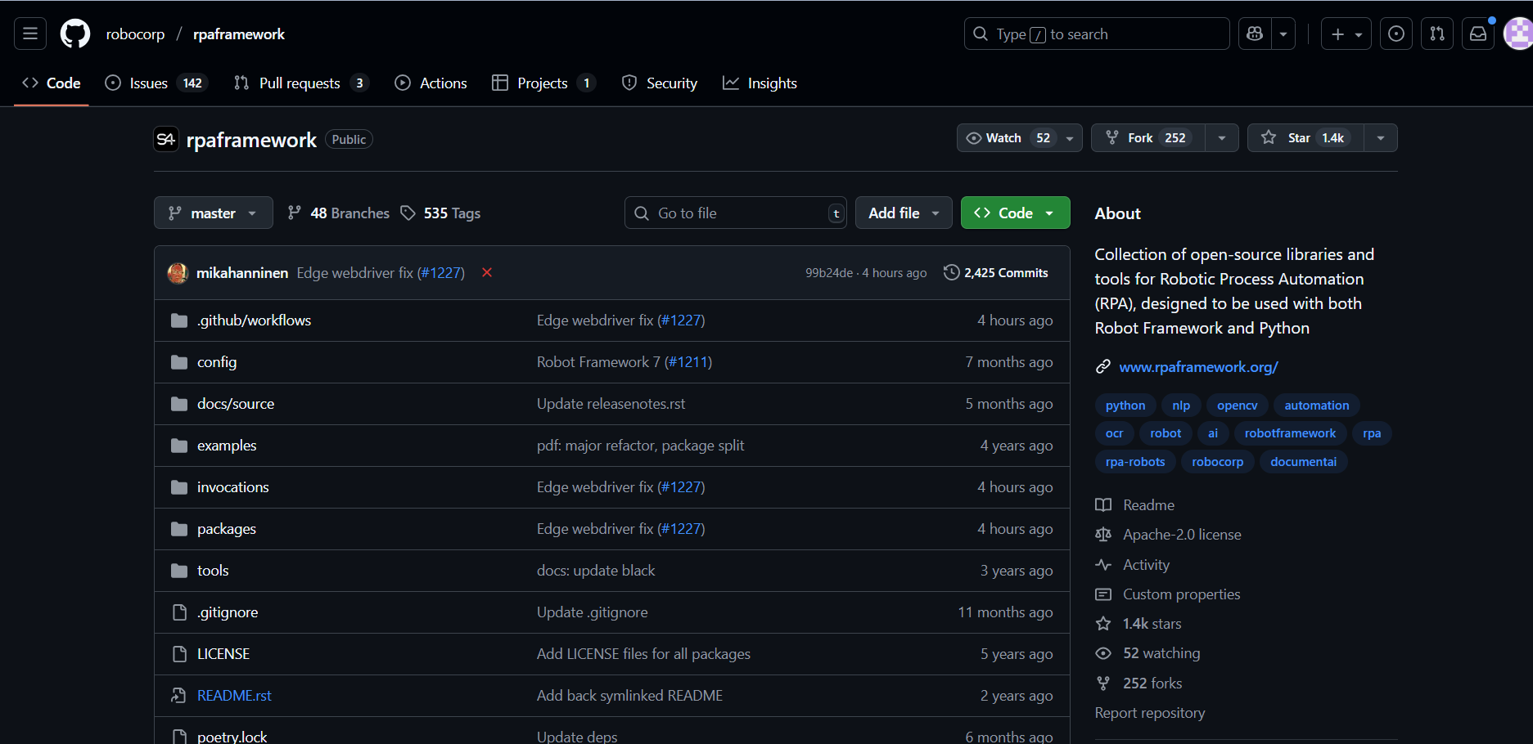Open the mikahanninen author link
Image resolution: width=1533 pixels, height=744 pixels.
click(x=242, y=272)
